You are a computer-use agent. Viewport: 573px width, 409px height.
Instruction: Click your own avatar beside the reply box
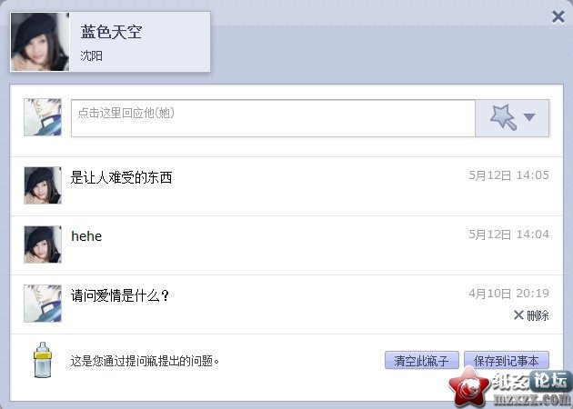[x=43, y=117]
